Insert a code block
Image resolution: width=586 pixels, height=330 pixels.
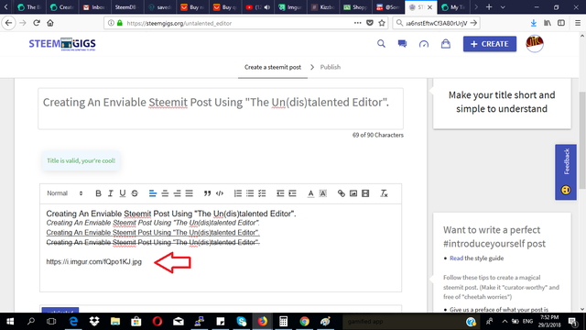(220, 193)
